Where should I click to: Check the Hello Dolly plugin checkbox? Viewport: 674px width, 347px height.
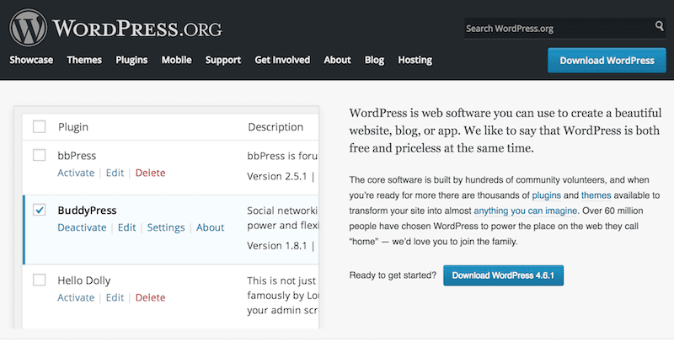point(39,280)
